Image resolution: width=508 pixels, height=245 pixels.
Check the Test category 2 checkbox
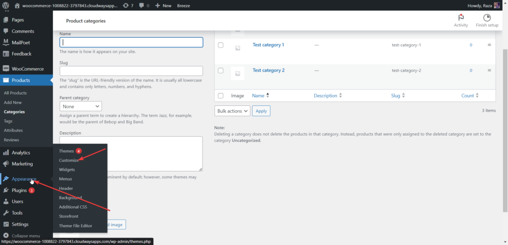pyautogui.click(x=221, y=71)
